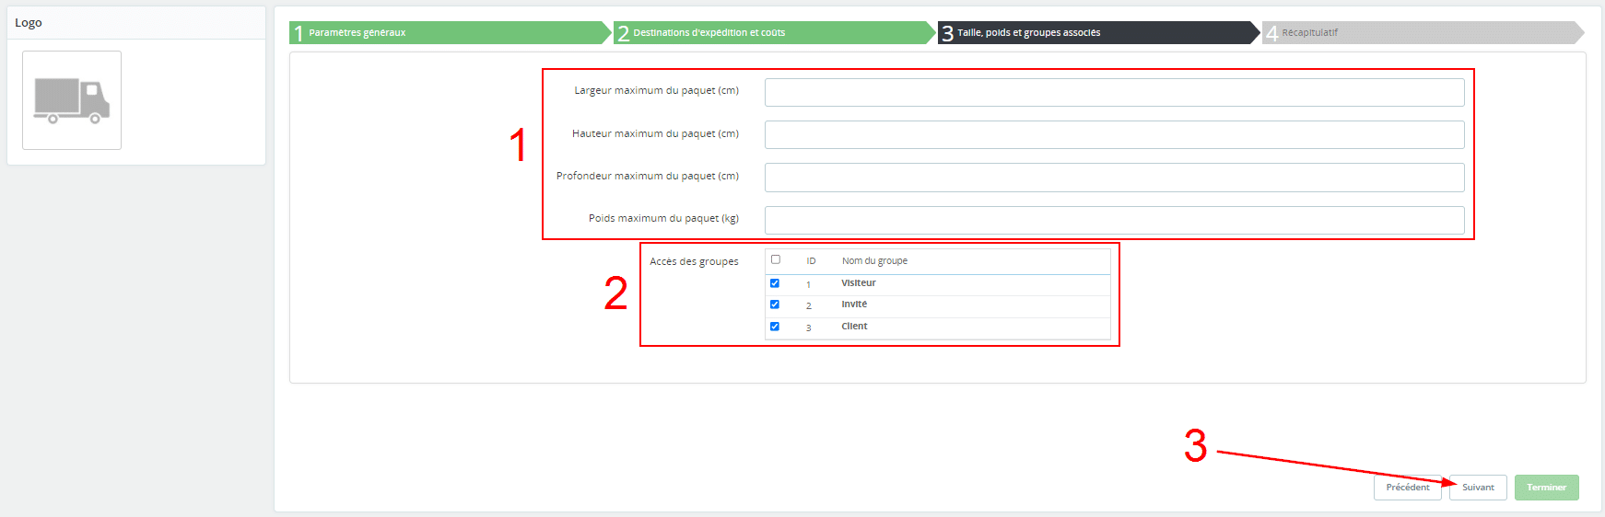This screenshot has height=517, width=1605.
Task: Click the Suivant button
Action: coord(1478,488)
